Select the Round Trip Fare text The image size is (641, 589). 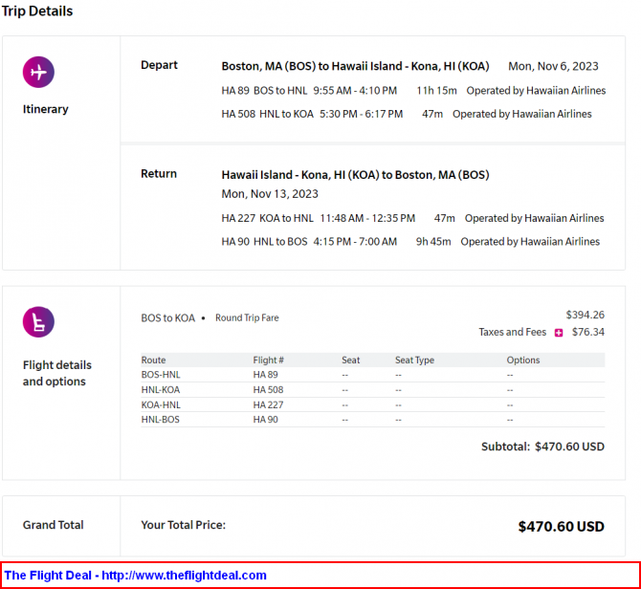(247, 317)
